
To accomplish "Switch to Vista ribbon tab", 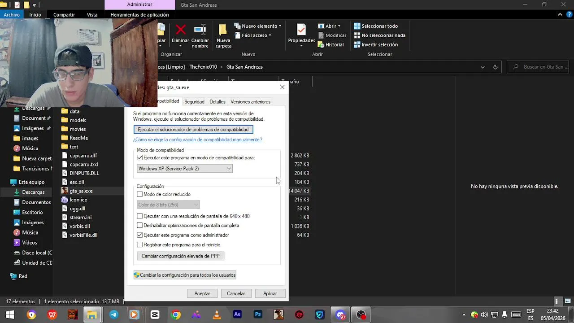I will point(92,15).
